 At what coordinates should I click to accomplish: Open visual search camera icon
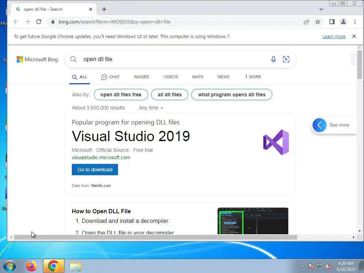pos(286,59)
